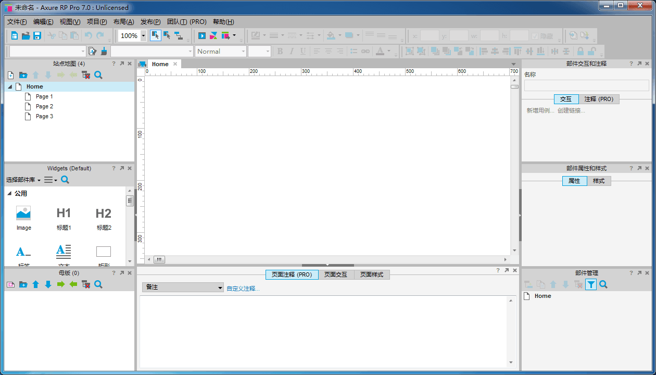This screenshot has width=656, height=375.
Task: Search widgets with Widgets panel magnifier
Action: click(x=65, y=180)
